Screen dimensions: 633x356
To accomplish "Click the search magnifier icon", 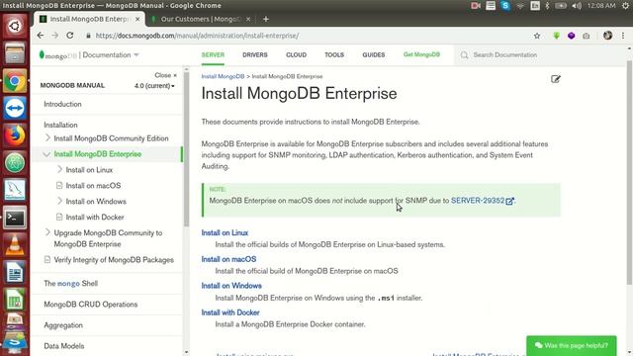I will tap(464, 55).
